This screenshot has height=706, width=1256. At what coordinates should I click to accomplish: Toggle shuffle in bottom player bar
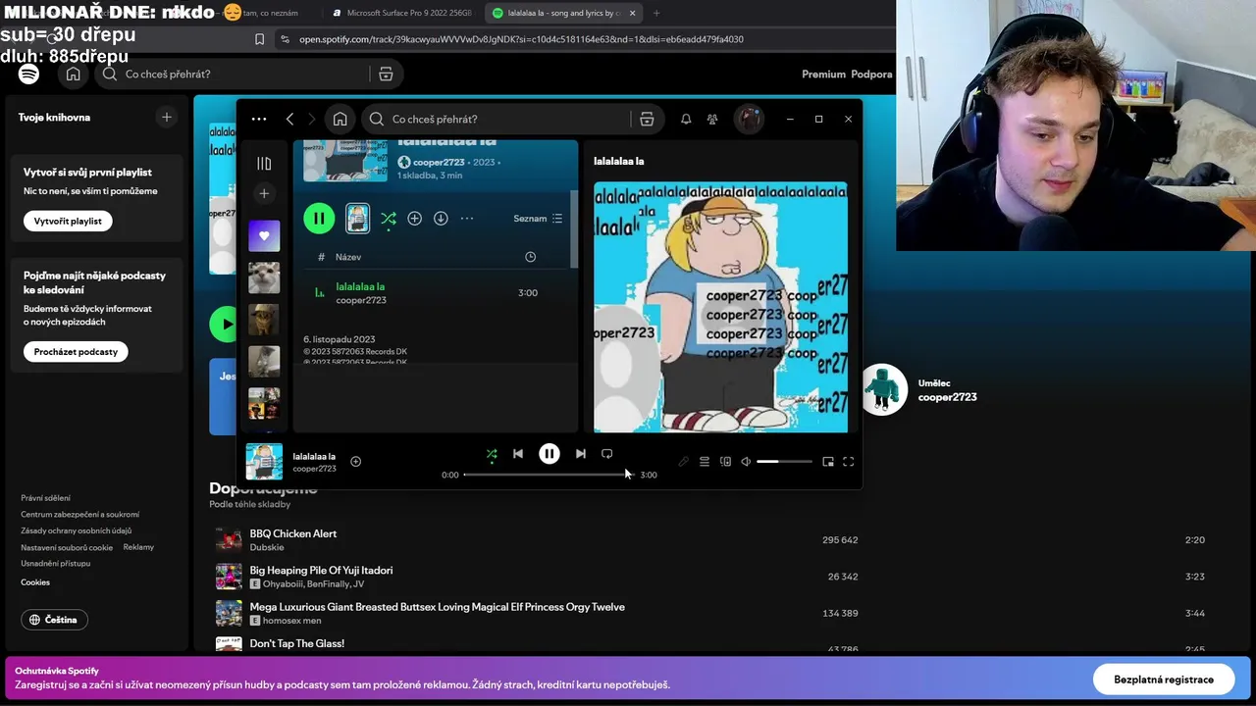coord(492,454)
